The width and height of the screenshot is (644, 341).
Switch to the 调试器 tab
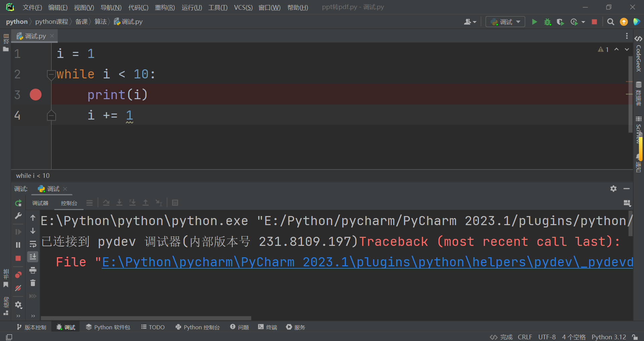click(x=40, y=203)
